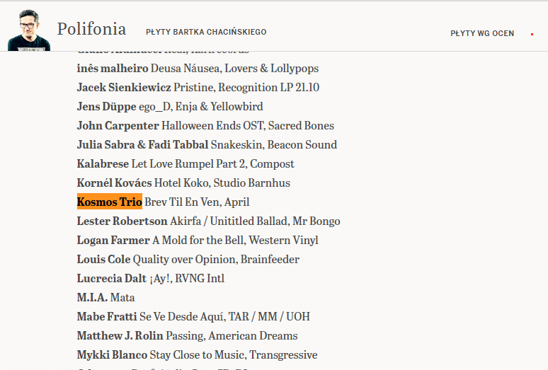
Task: Select Matthew J. Rolin Passing entry
Action: click(x=188, y=336)
